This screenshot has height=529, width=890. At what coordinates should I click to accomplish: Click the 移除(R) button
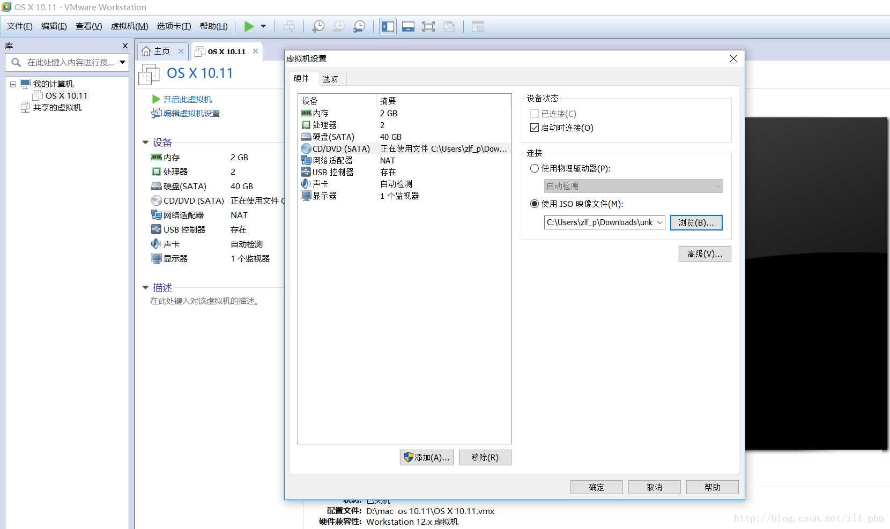[485, 457]
